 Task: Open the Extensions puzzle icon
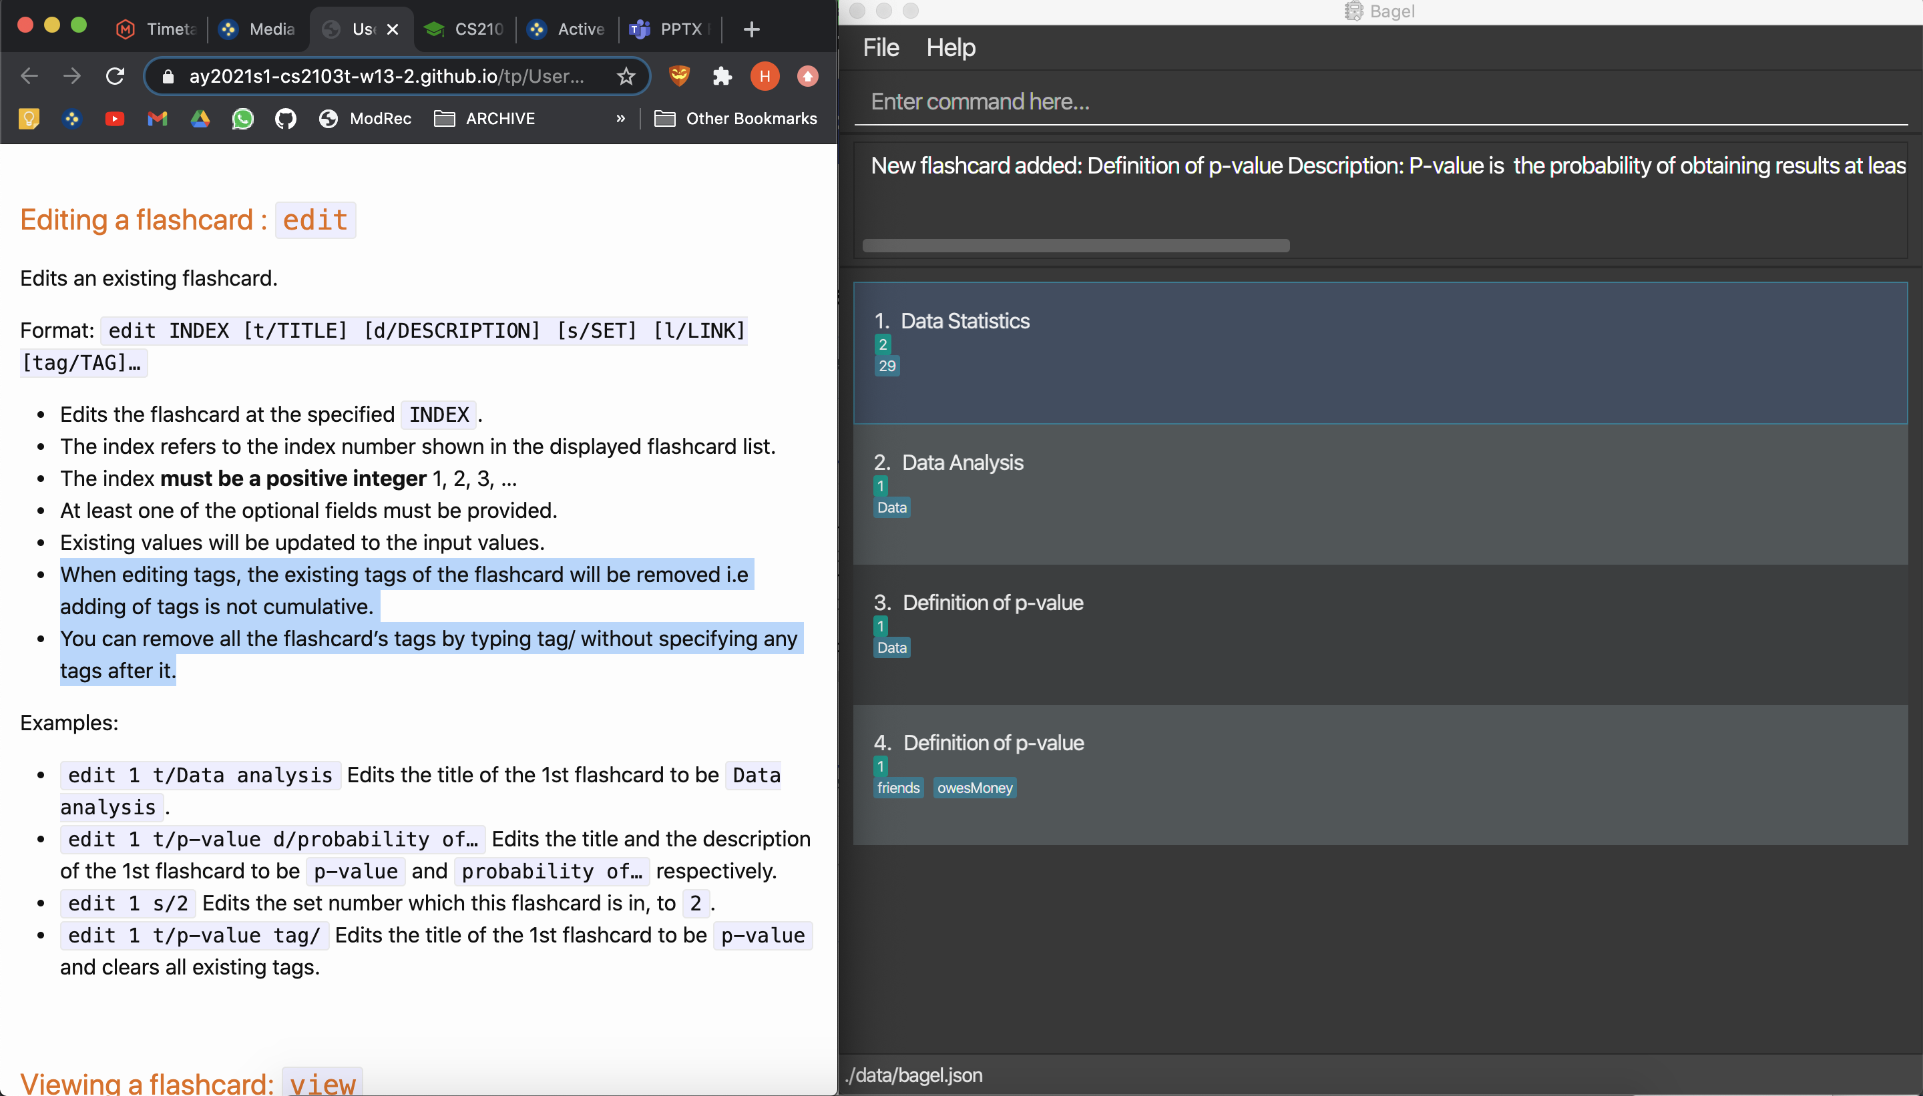coord(722,76)
